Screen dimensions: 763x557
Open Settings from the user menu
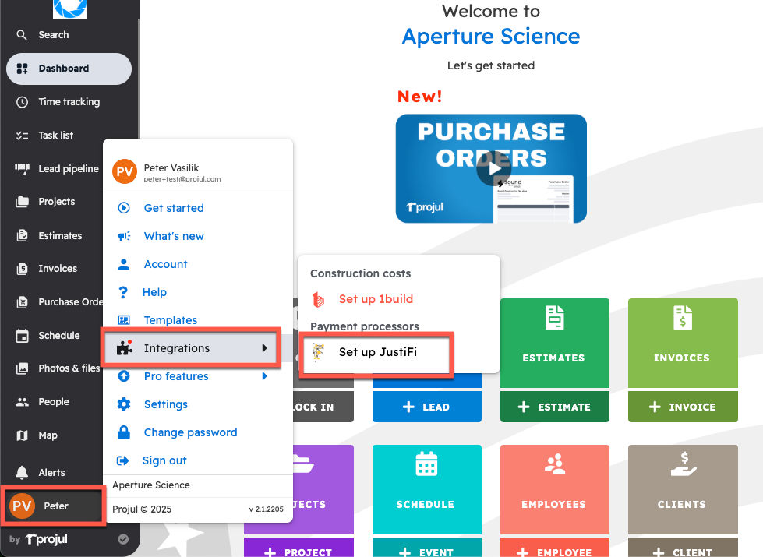pos(166,404)
